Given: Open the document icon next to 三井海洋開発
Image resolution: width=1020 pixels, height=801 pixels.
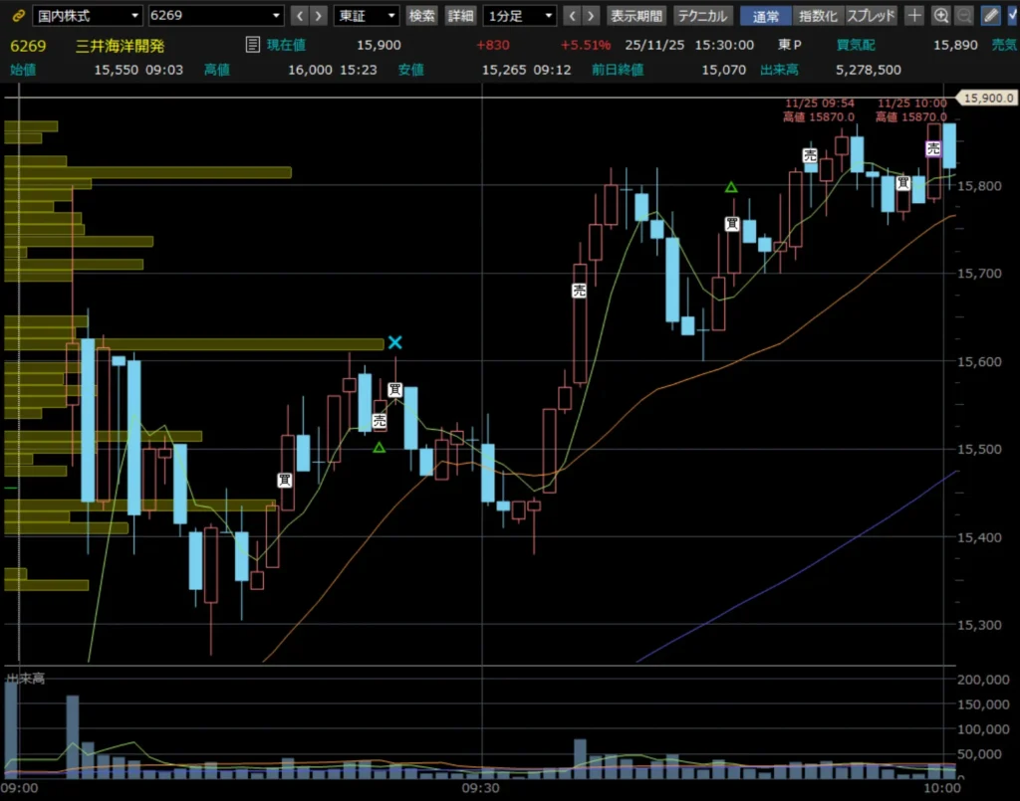Looking at the screenshot, I should click(253, 44).
